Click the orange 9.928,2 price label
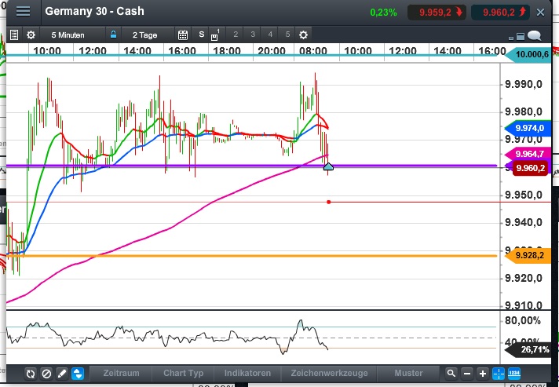 (528, 255)
